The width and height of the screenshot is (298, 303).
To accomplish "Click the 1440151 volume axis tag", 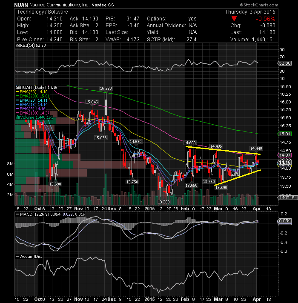I will 287,198.
